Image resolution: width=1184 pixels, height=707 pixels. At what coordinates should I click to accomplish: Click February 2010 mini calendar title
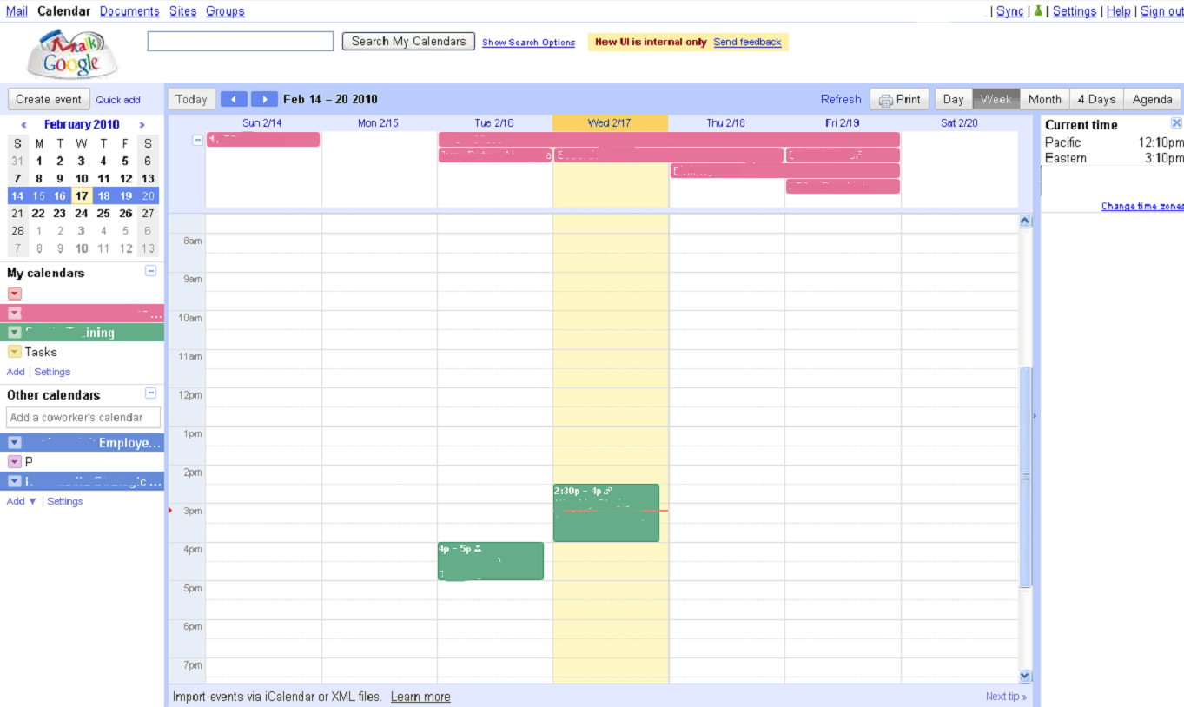pyautogui.click(x=82, y=124)
